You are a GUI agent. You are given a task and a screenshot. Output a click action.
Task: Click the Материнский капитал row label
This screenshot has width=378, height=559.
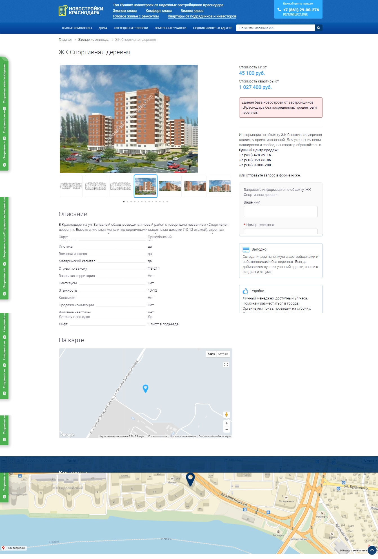(77, 261)
